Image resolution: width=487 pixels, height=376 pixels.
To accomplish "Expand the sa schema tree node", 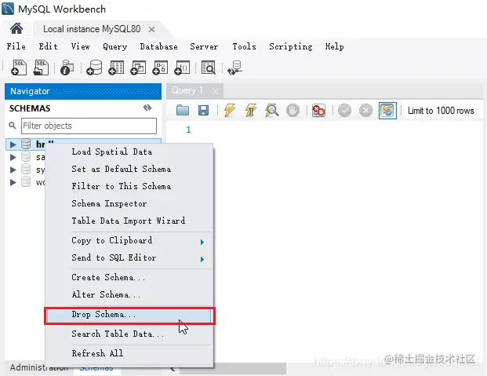I will (x=13, y=157).
